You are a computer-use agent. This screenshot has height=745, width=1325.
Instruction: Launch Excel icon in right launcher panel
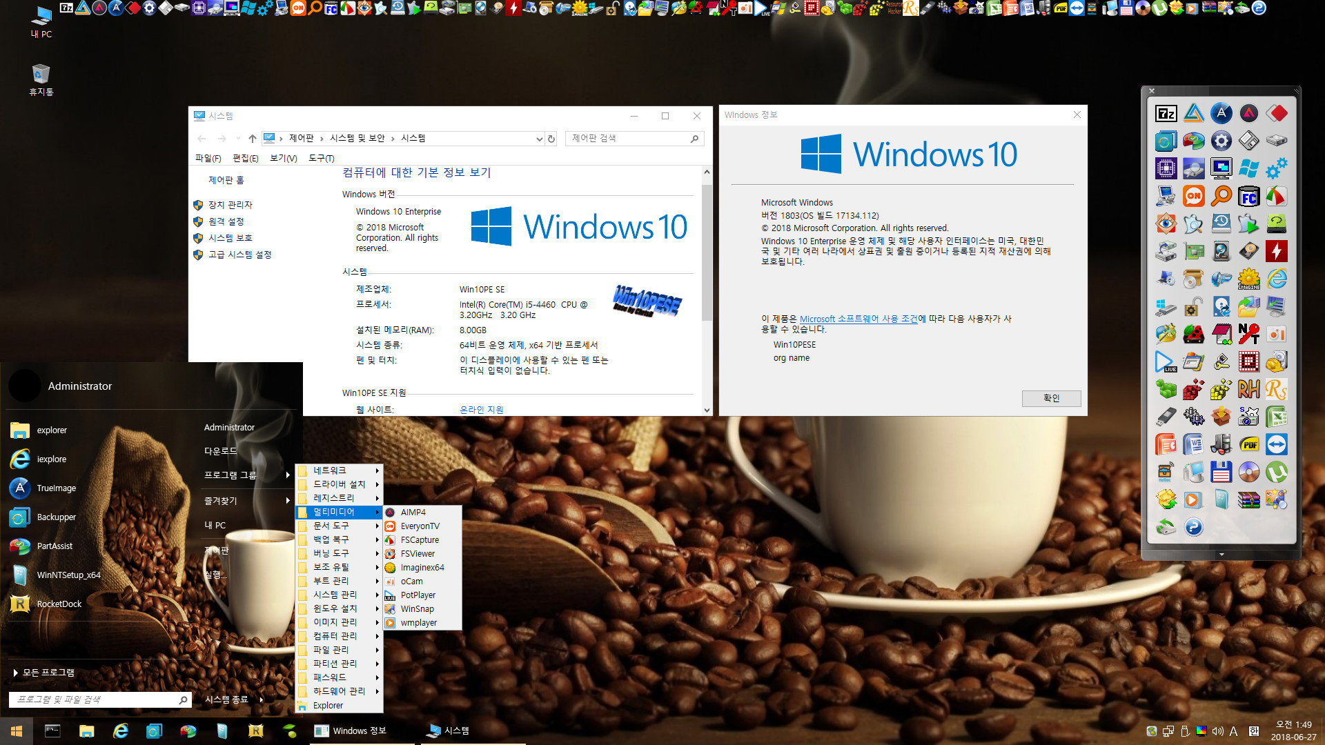1276,417
